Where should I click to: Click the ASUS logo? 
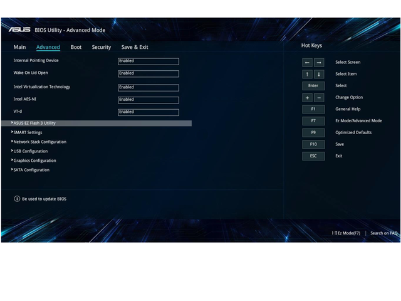pyautogui.click(x=19, y=29)
